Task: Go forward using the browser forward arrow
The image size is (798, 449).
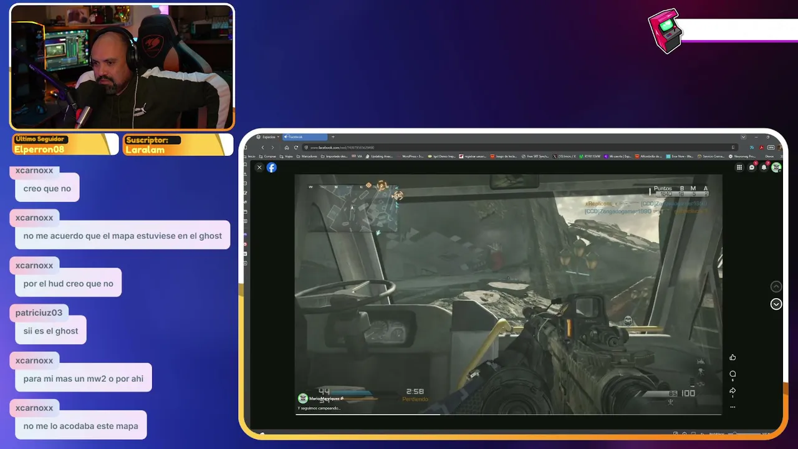Action: point(272,148)
